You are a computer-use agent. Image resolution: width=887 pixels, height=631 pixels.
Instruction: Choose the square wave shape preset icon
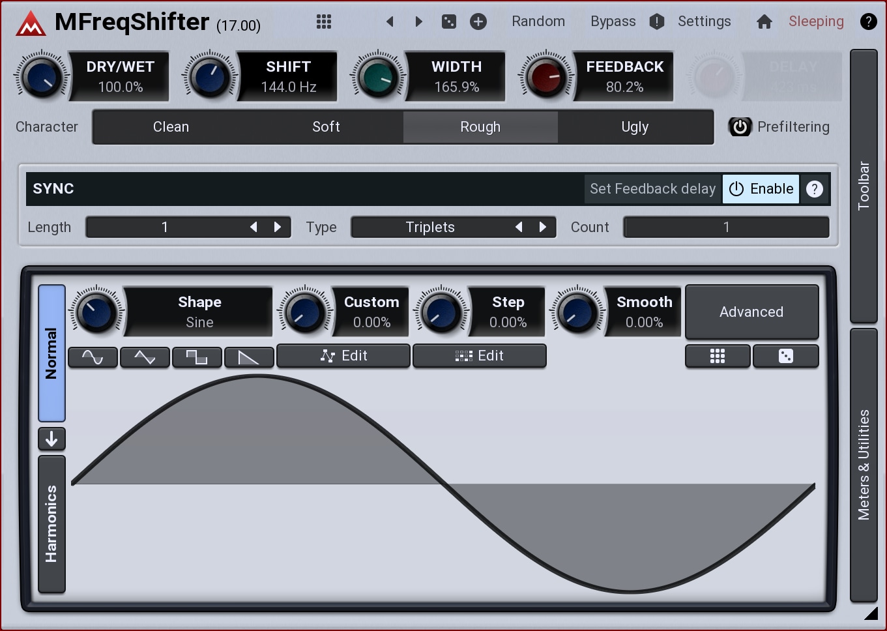click(197, 357)
